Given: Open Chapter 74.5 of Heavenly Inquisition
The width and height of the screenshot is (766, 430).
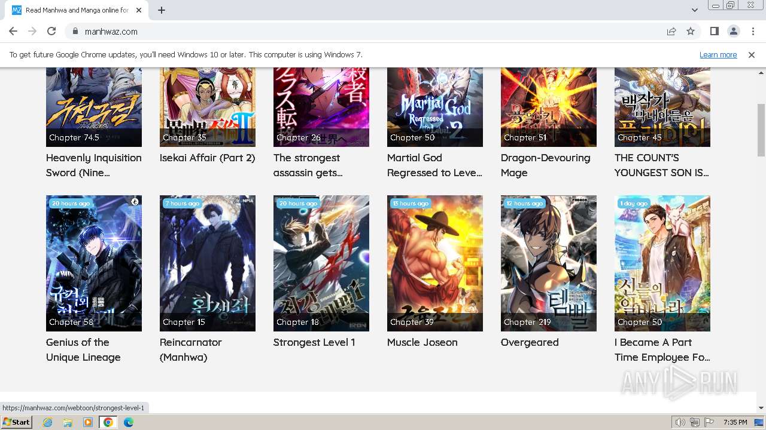Looking at the screenshot, I should (x=74, y=137).
